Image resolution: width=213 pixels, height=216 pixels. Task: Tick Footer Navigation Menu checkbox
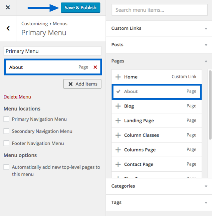6,143
